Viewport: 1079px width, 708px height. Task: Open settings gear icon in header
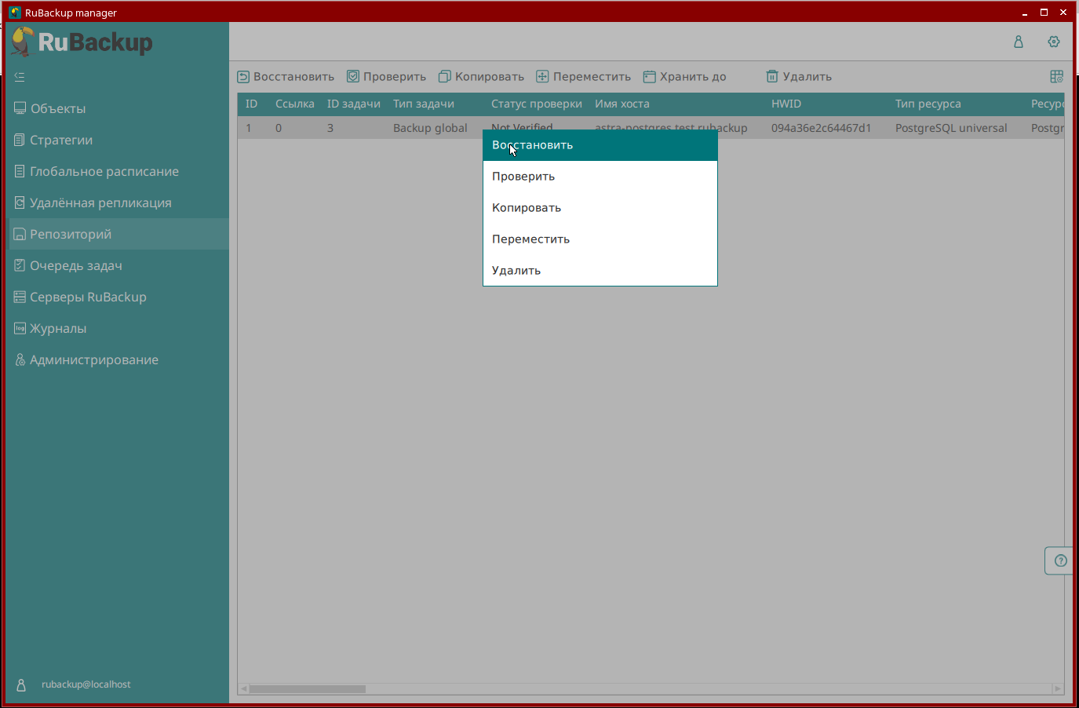[x=1054, y=42]
